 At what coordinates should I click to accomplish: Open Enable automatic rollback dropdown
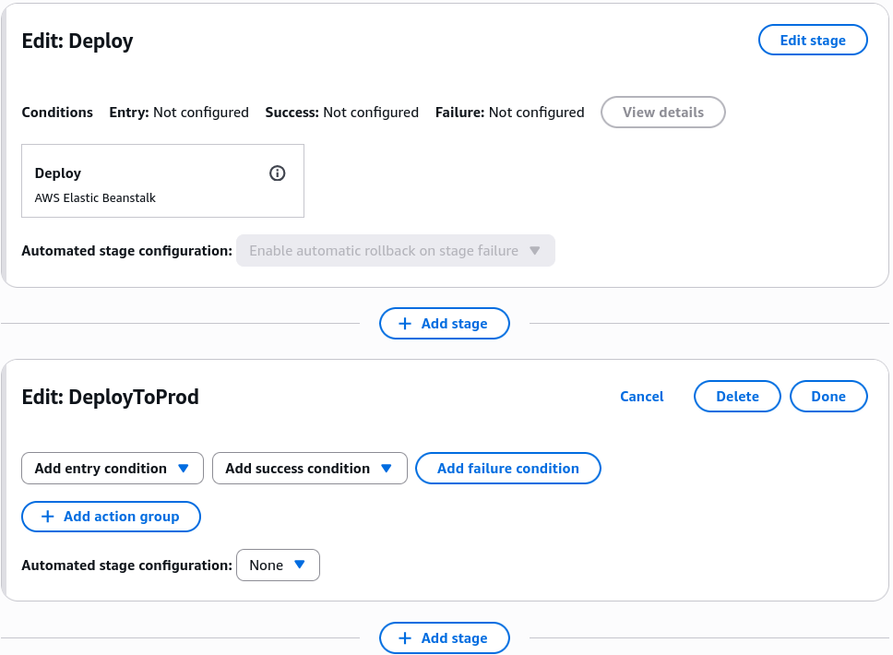coord(396,251)
